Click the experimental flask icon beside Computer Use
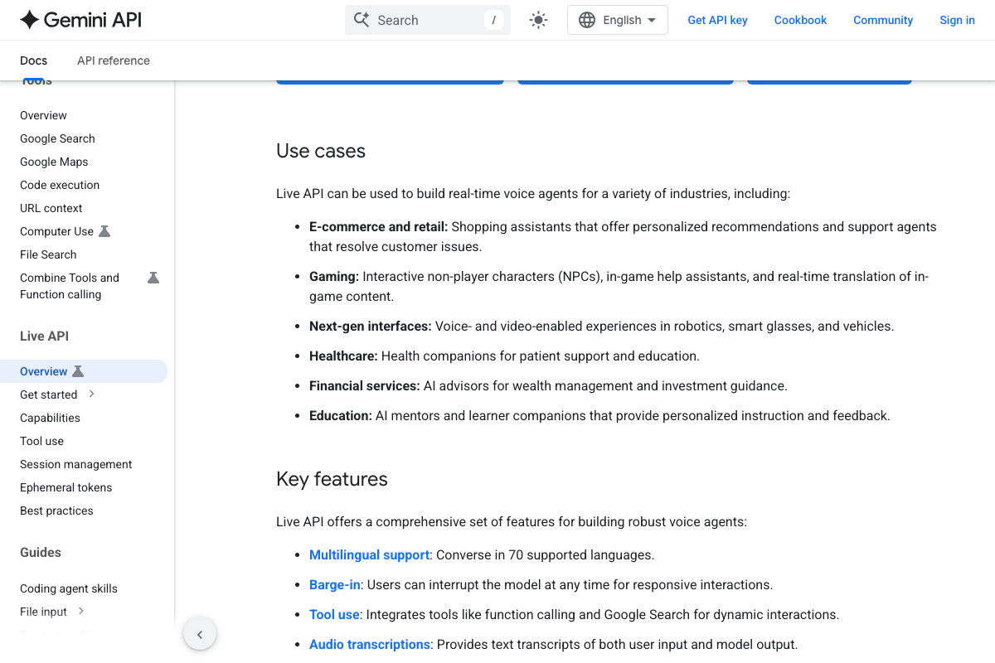995x663 pixels. click(x=104, y=231)
